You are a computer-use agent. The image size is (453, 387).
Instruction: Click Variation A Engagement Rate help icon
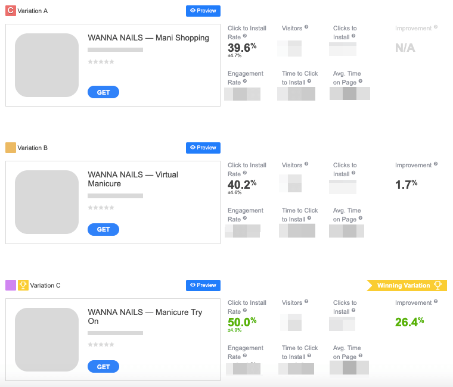[245, 82]
